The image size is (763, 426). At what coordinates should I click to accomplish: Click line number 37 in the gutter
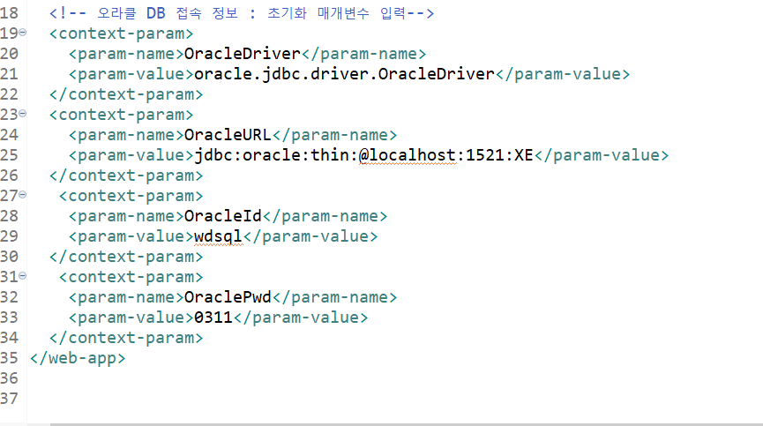pos(9,399)
